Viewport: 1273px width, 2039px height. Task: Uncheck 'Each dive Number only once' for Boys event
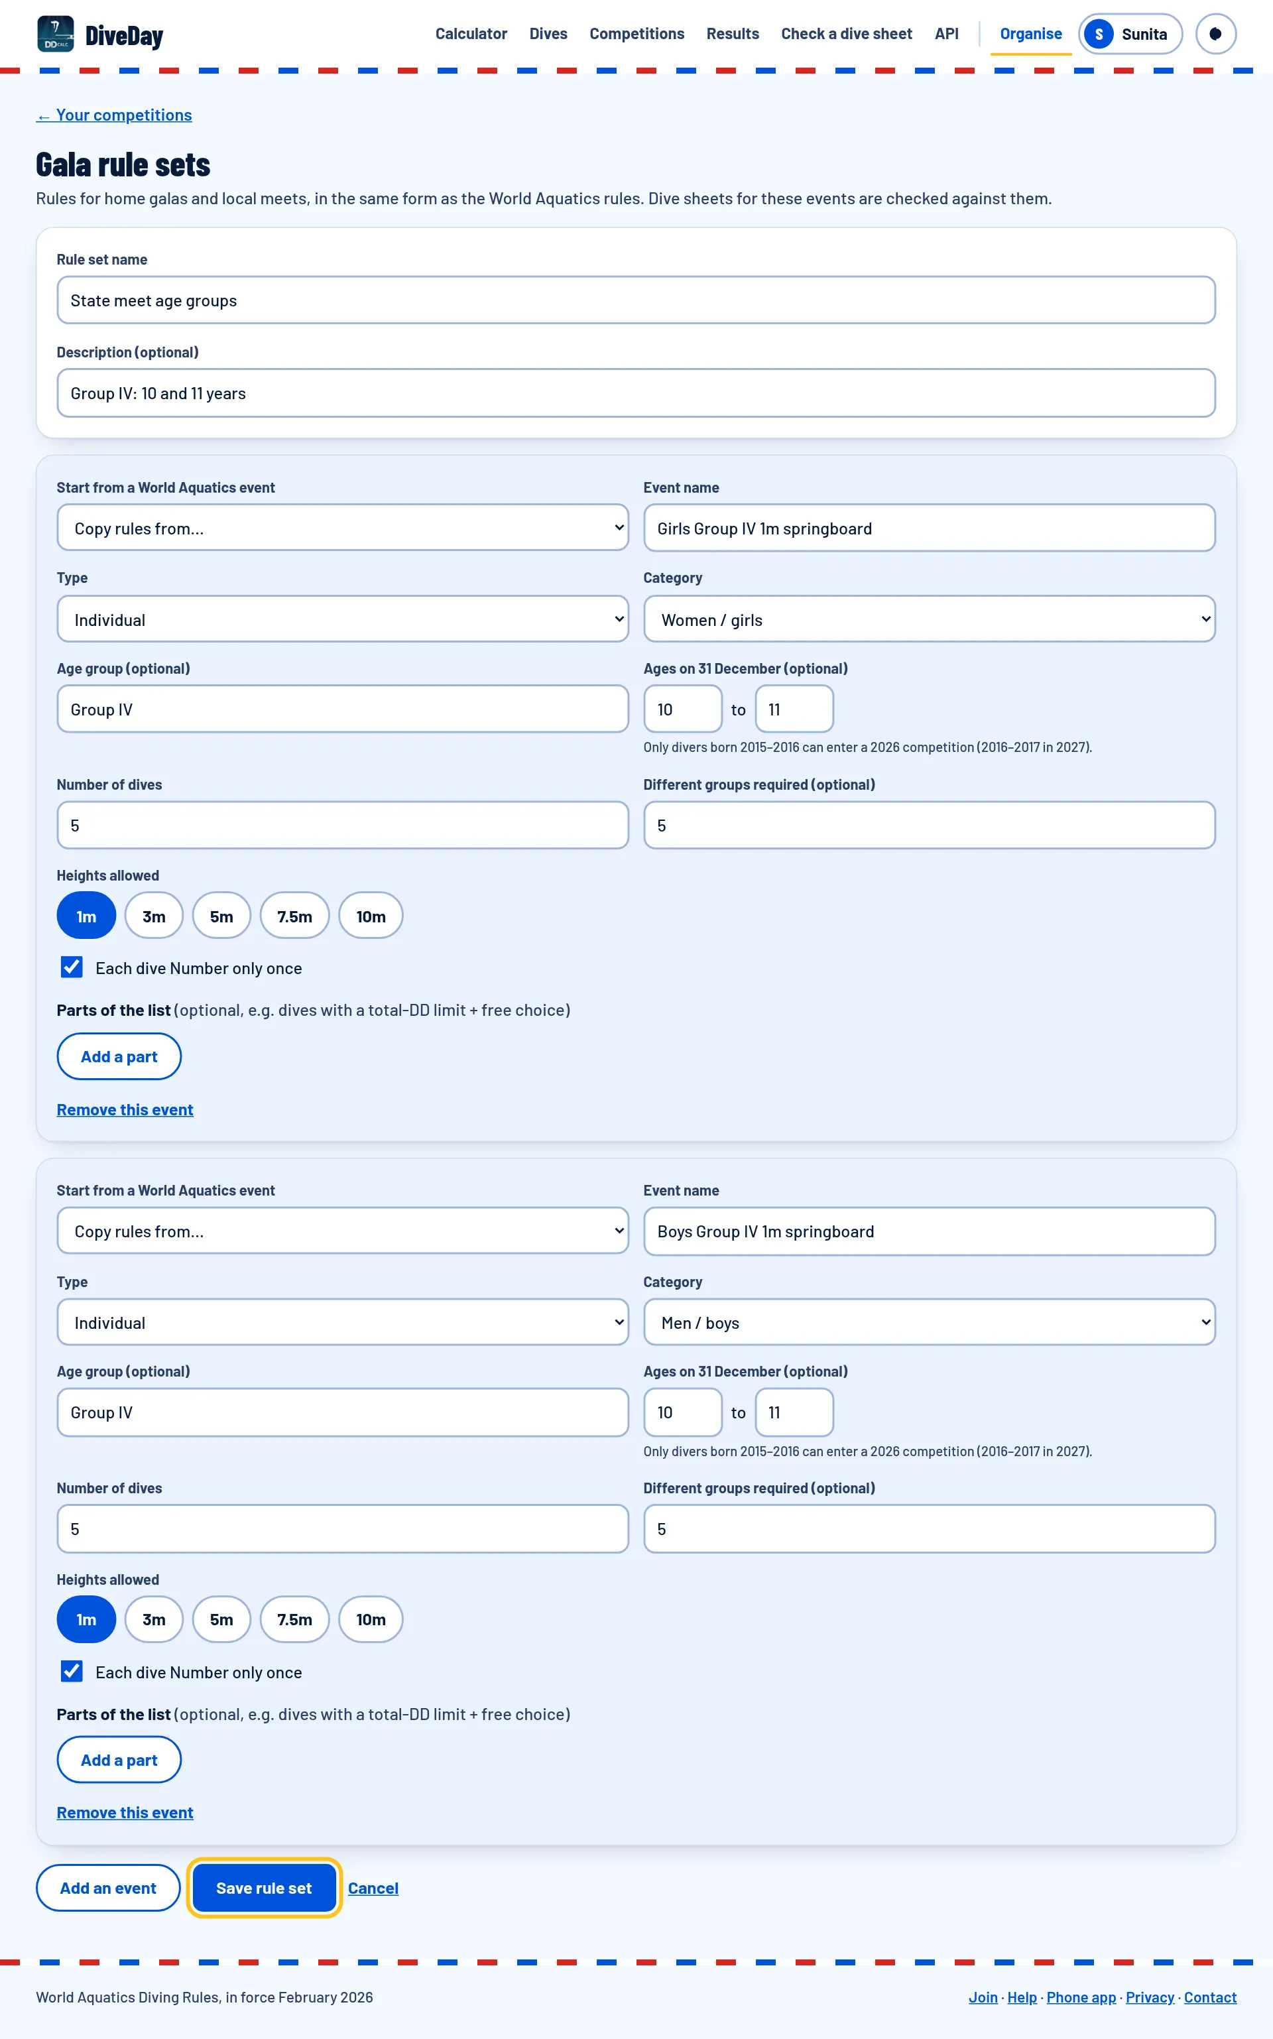click(x=72, y=1671)
